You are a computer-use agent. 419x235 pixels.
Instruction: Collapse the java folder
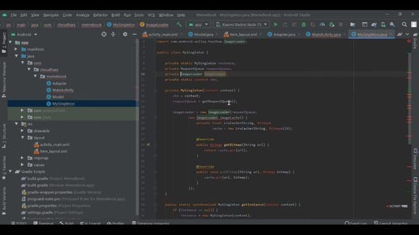point(16,56)
